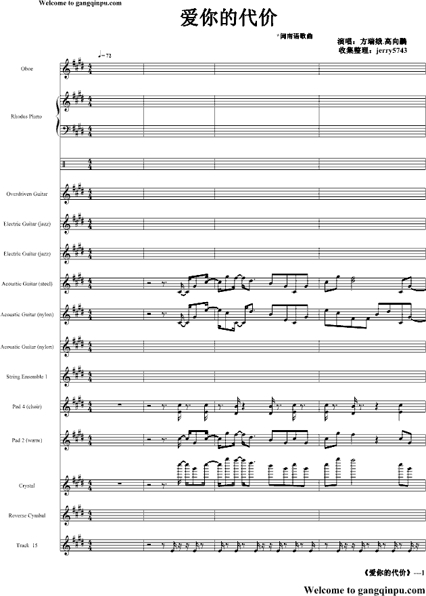The width and height of the screenshot is (426, 596).
Task: Select the Pad 4 (choir) label
Action: pyautogui.click(x=27, y=407)
